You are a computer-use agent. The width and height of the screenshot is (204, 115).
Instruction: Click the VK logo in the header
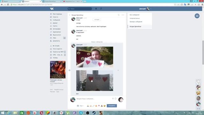[x=52, y=9]
